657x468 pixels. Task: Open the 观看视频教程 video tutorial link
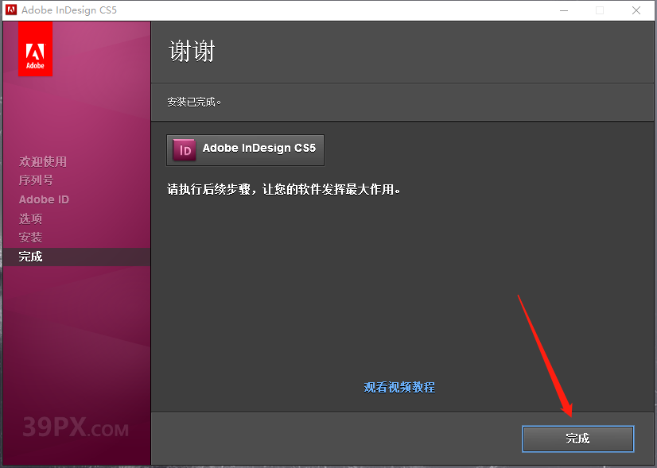tap(398, 387)
